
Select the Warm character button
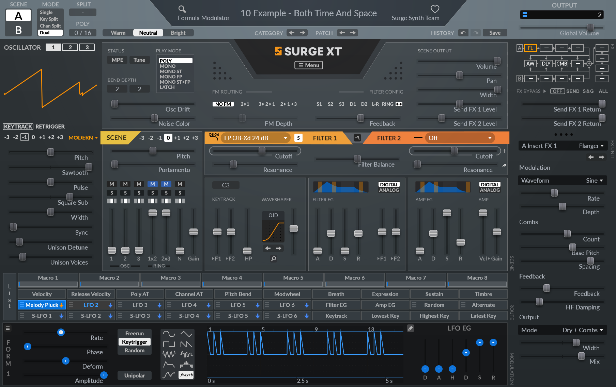pyautogui.click(x=118, y=33)
